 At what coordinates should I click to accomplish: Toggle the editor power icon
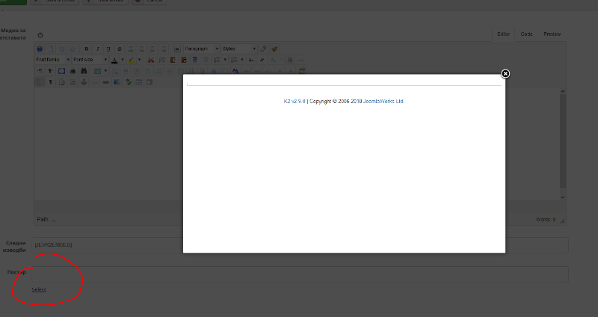click(40, 35)
